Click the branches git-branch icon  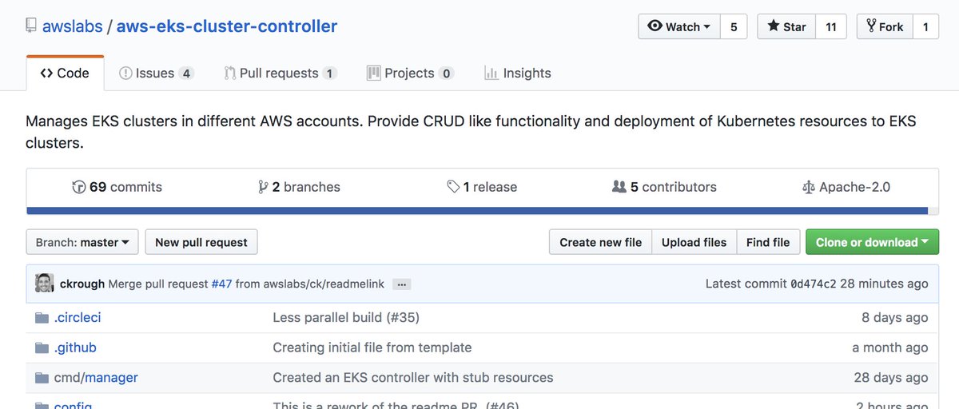coord(263,187)
